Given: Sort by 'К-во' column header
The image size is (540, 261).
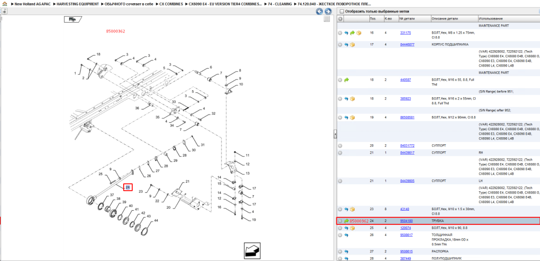Looking at the screenshot, I should (x=391, y=18).
